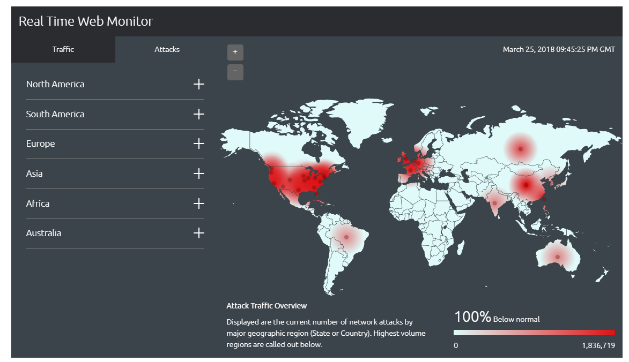Image resolution: width=629 pixels, height=362 pixels.
Task: Open the Asia region plus icon
Action: [x=199, y=174]
